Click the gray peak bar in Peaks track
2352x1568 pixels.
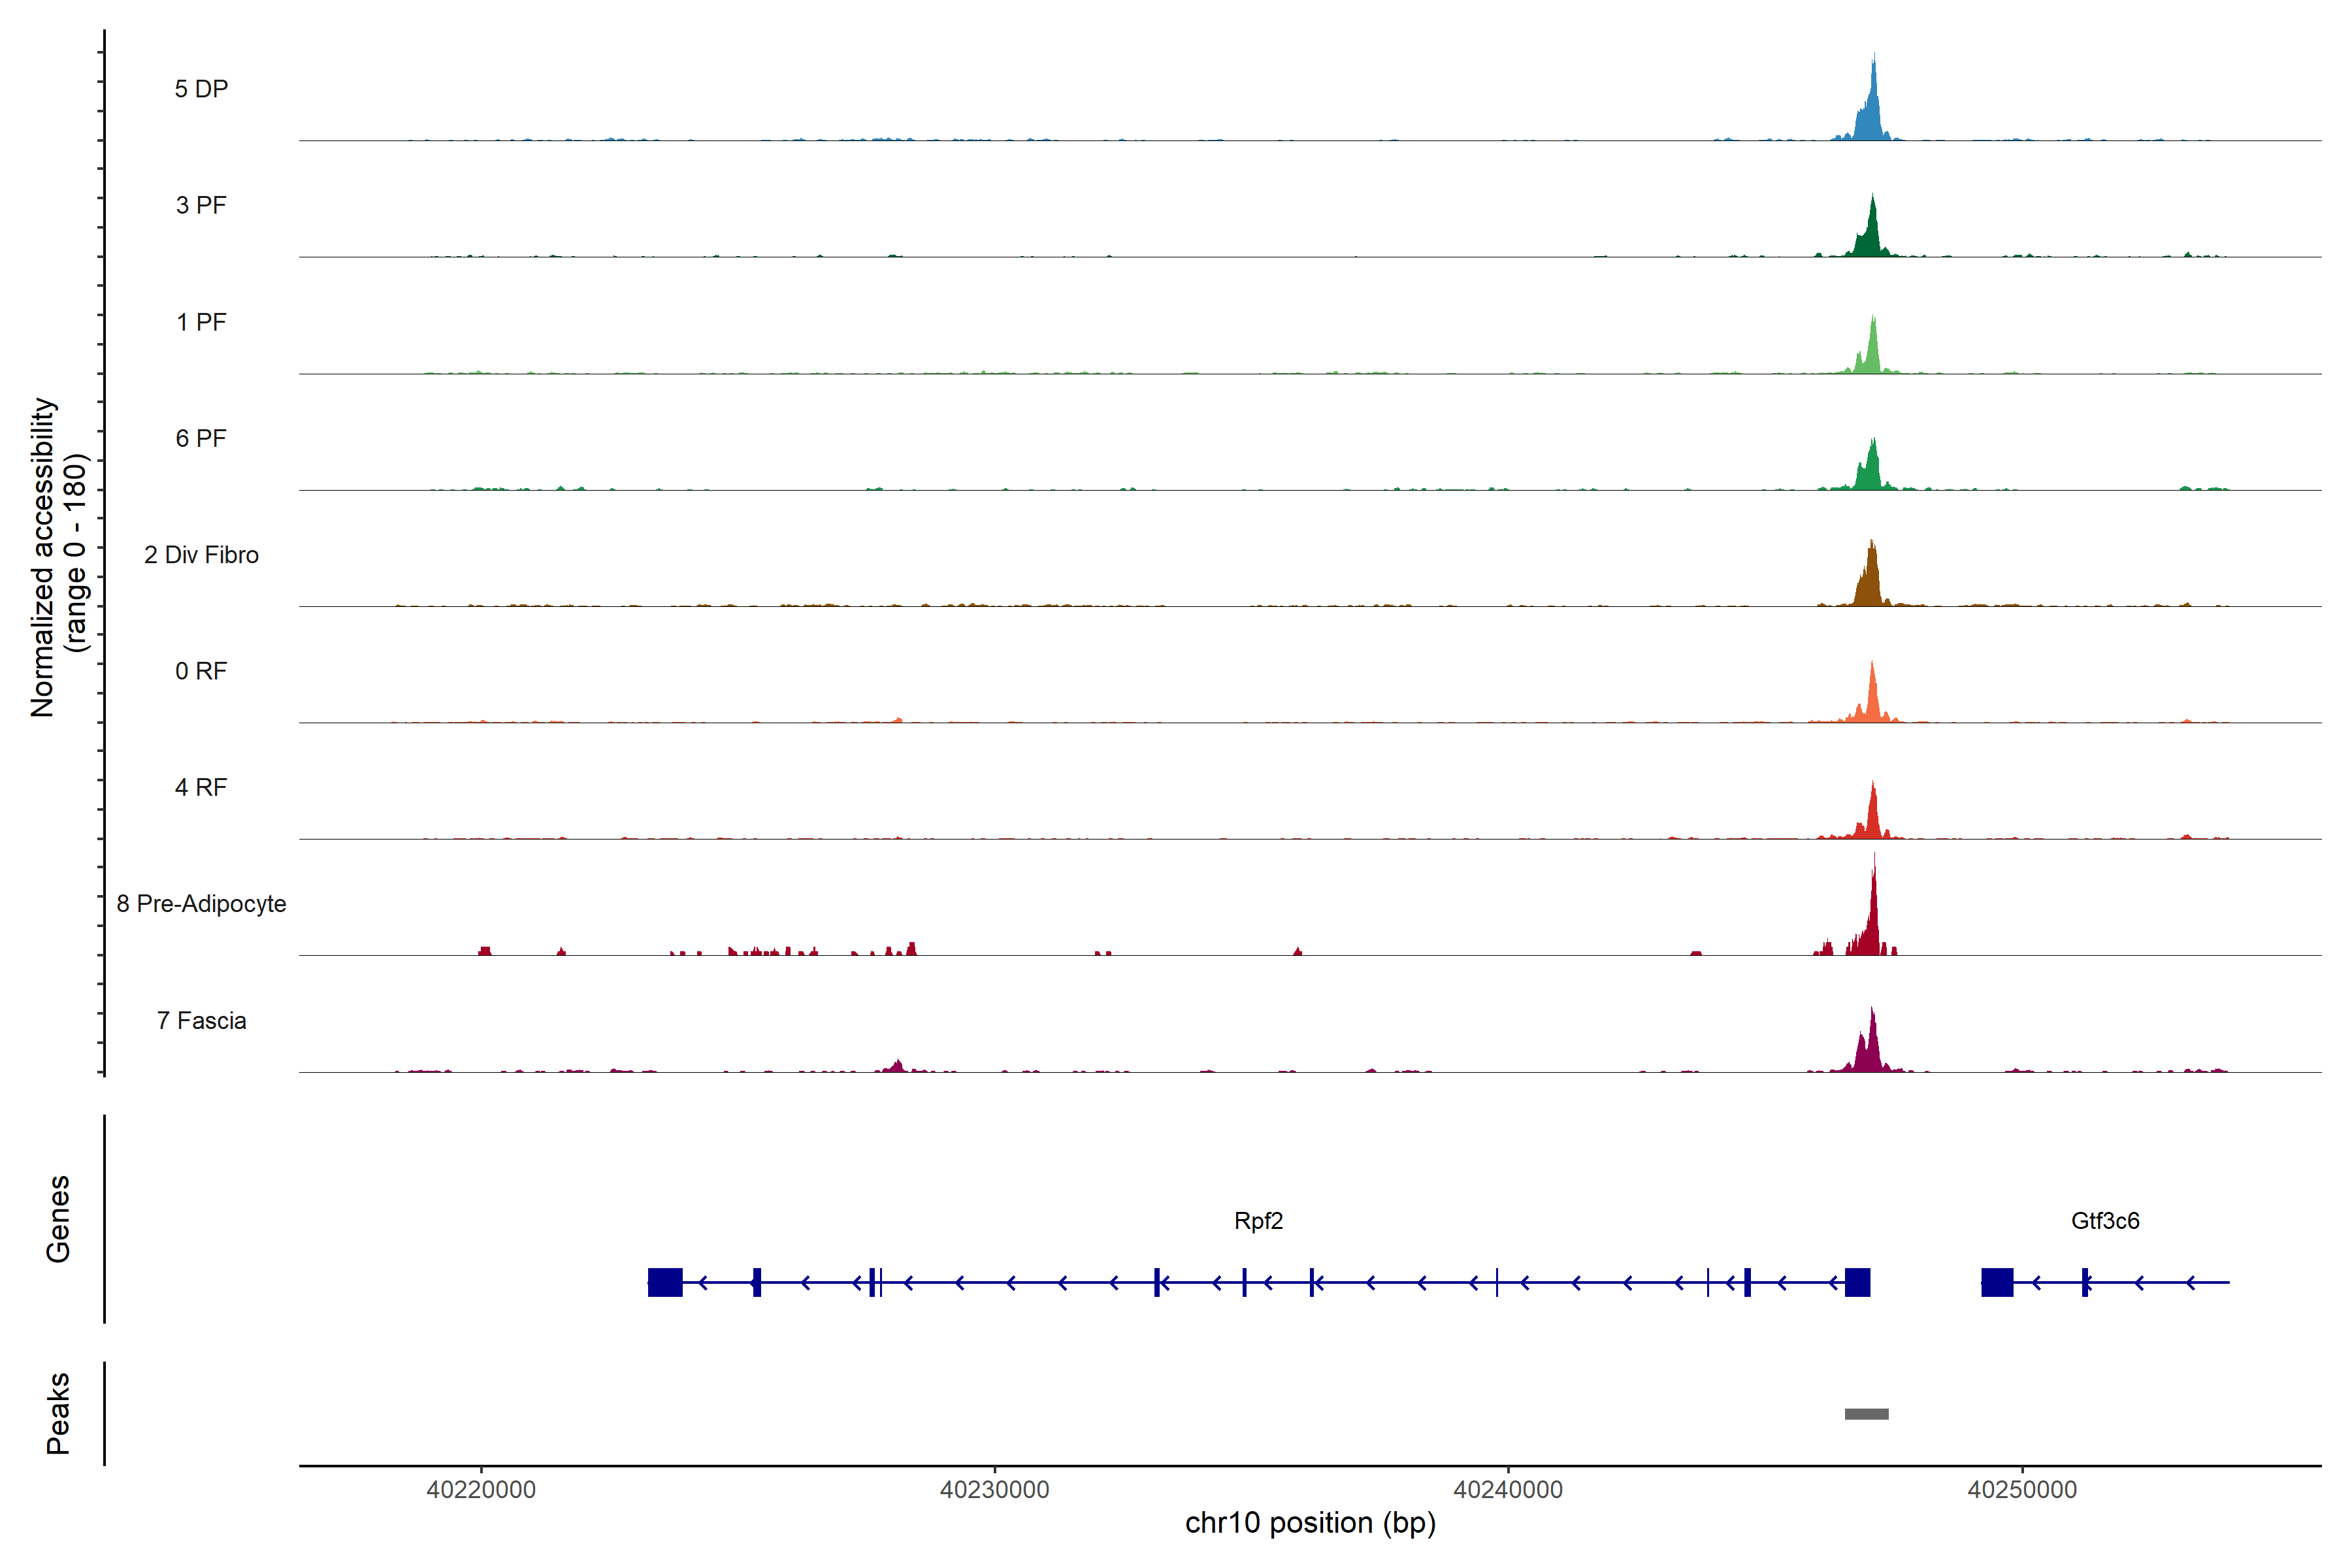pyautogui.click(x=1866, y=1414)
